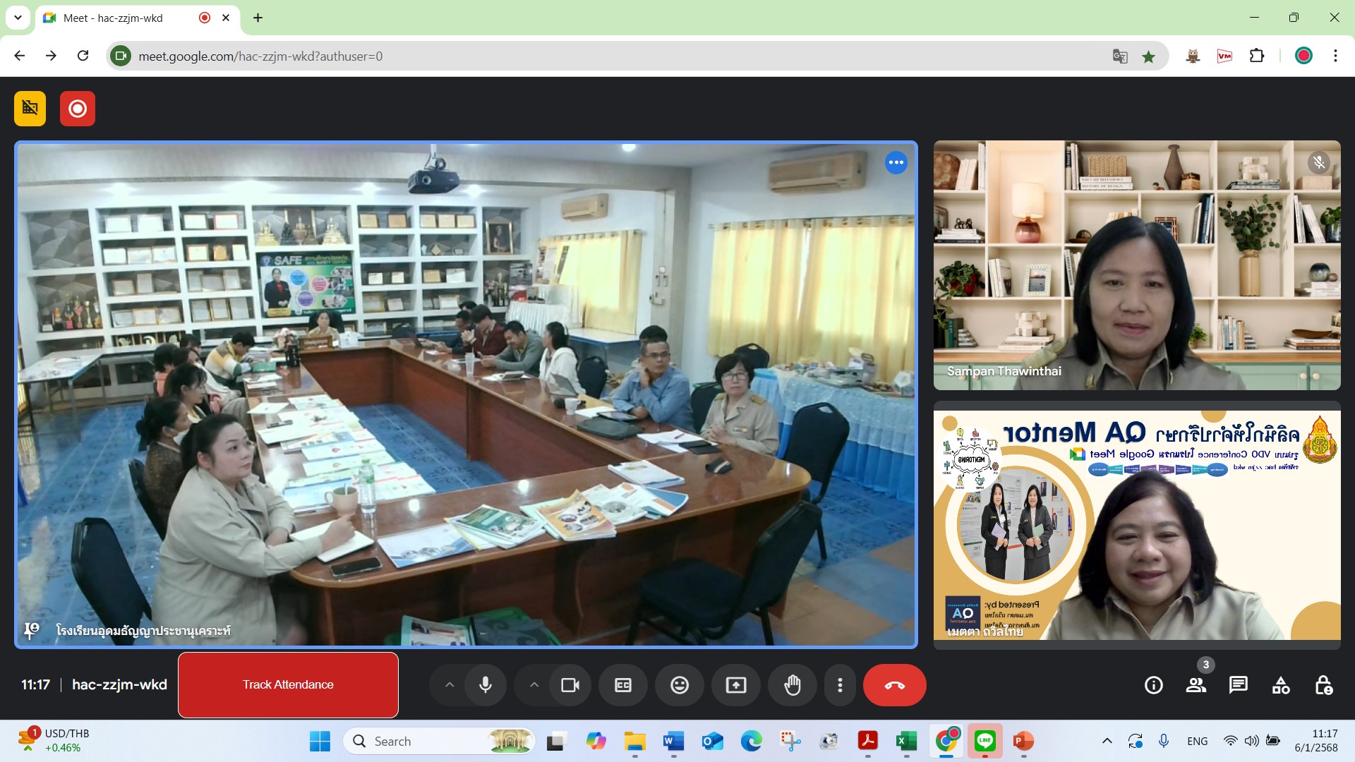Open File Explorer from the taskbar
This screenshot has width=1355, height=762.
635,741
